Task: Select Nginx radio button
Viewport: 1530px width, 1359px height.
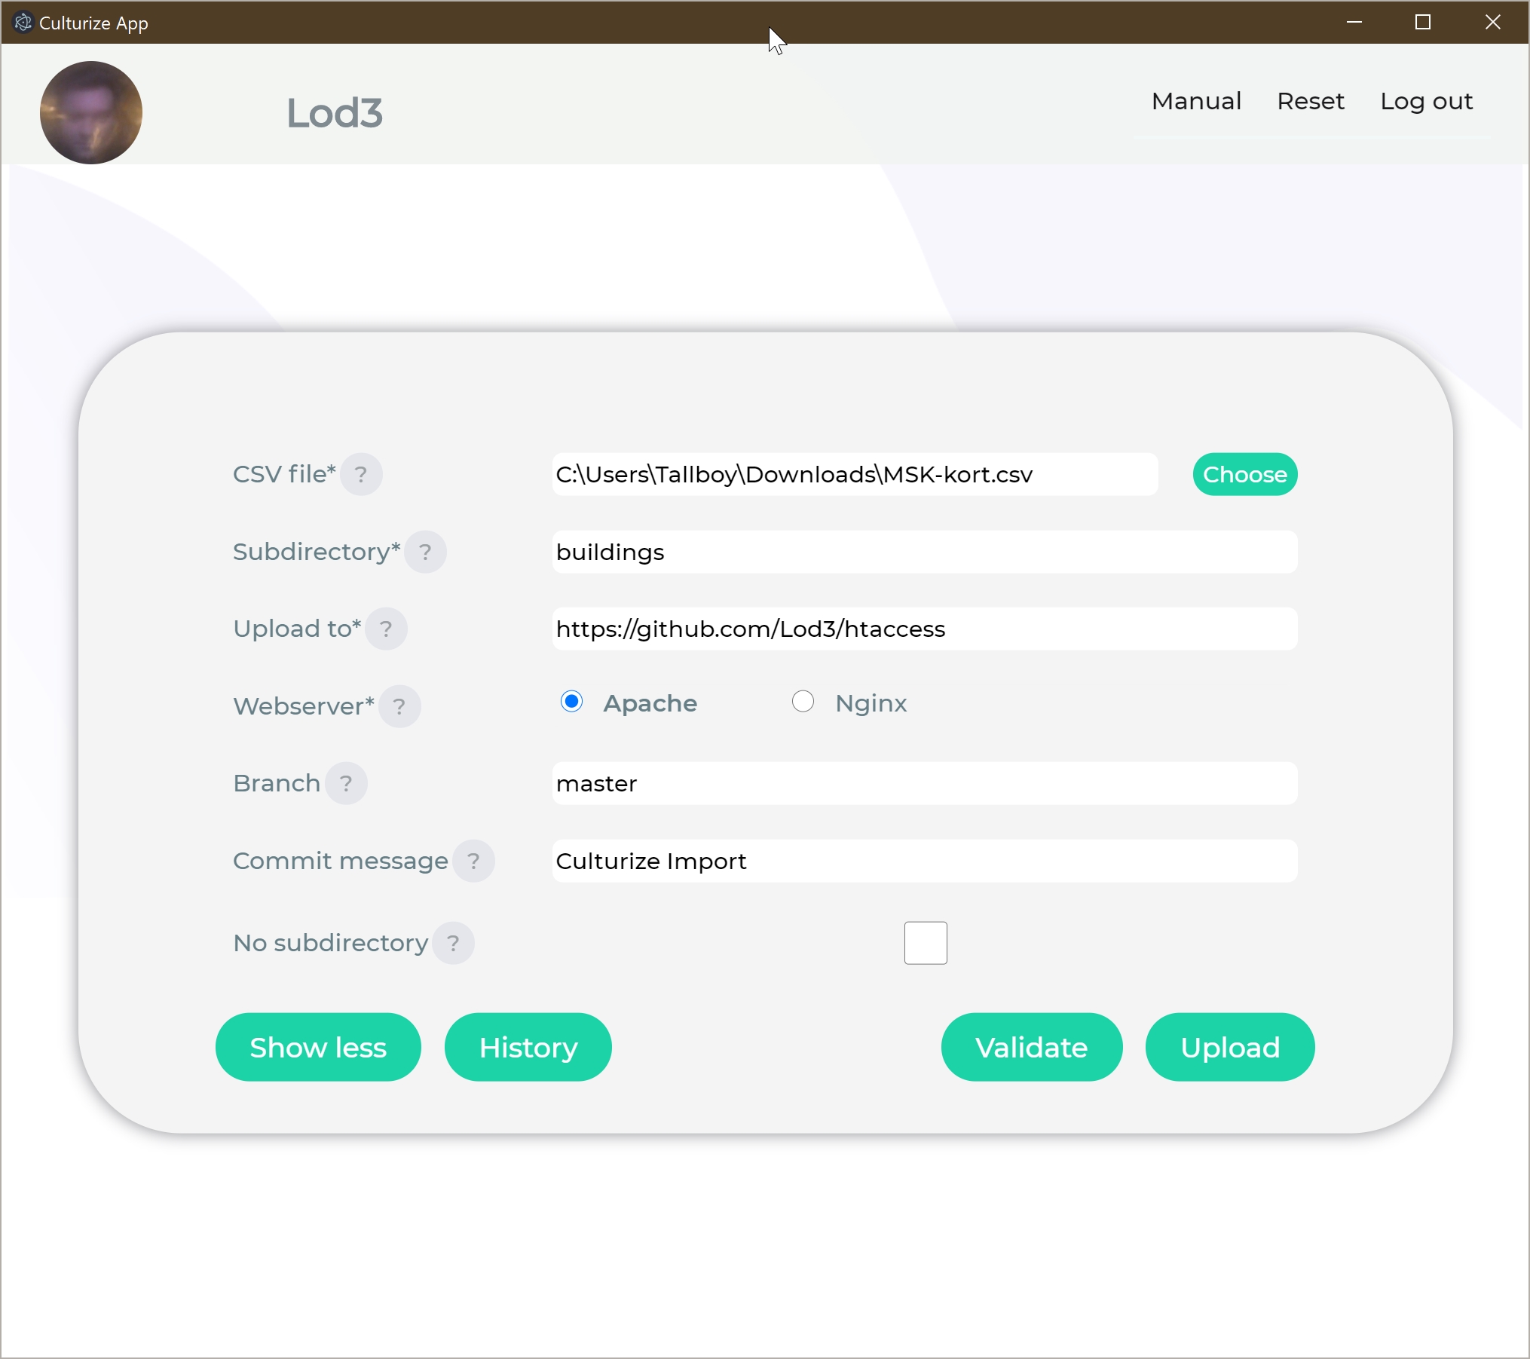Action: pos(802,700)
